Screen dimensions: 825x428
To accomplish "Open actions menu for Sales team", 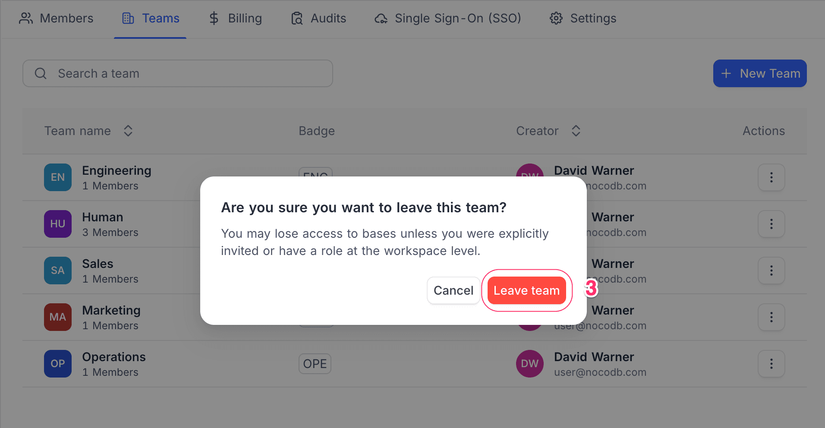I will pos(771,271).
